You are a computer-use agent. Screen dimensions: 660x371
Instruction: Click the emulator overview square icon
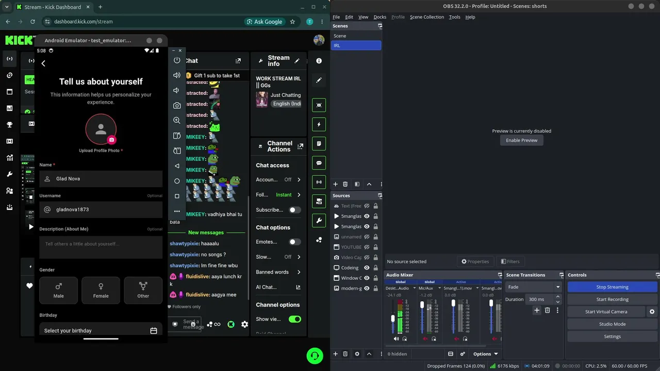(177, 196)
